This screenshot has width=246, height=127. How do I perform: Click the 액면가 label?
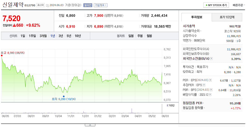(187, 41)
